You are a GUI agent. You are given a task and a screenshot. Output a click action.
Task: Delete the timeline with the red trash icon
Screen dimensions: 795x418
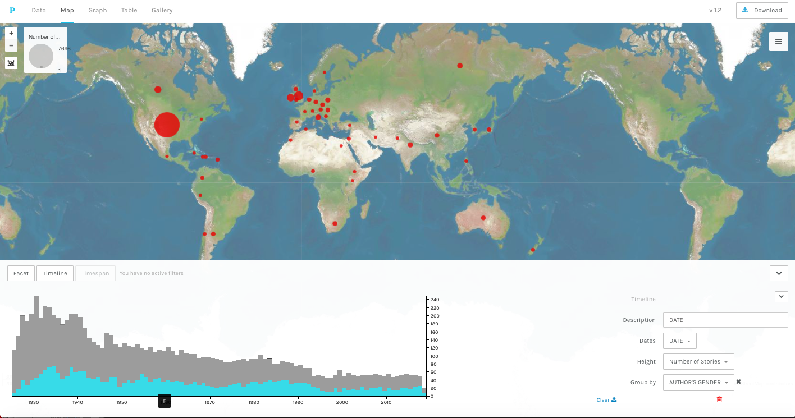[x=719, y=399]
